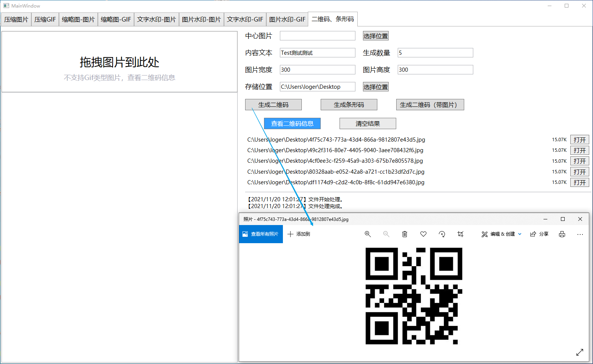This screenshot has width=593, height=364.
Task: Maximize the Photos window
Action: (x=563, y=219)
